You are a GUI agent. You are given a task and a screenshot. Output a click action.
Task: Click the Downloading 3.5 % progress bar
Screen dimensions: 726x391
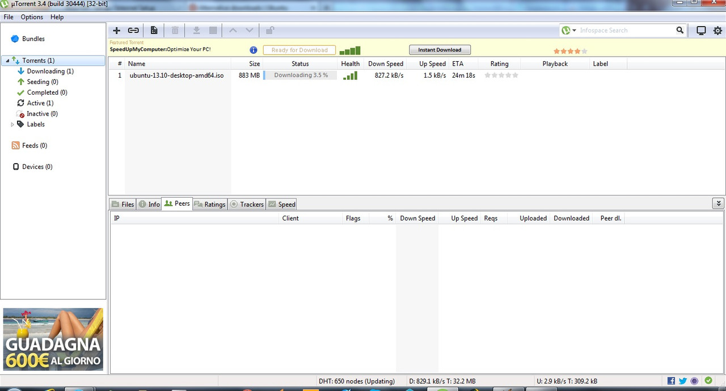coord(300,75)
